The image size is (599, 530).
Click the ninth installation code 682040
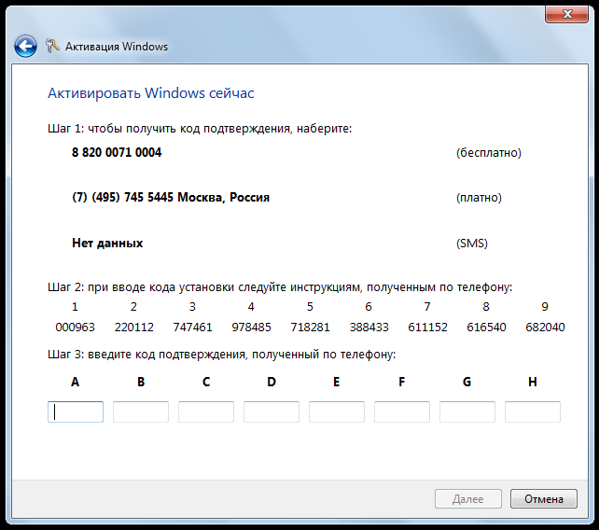click(x=545, y=328)
